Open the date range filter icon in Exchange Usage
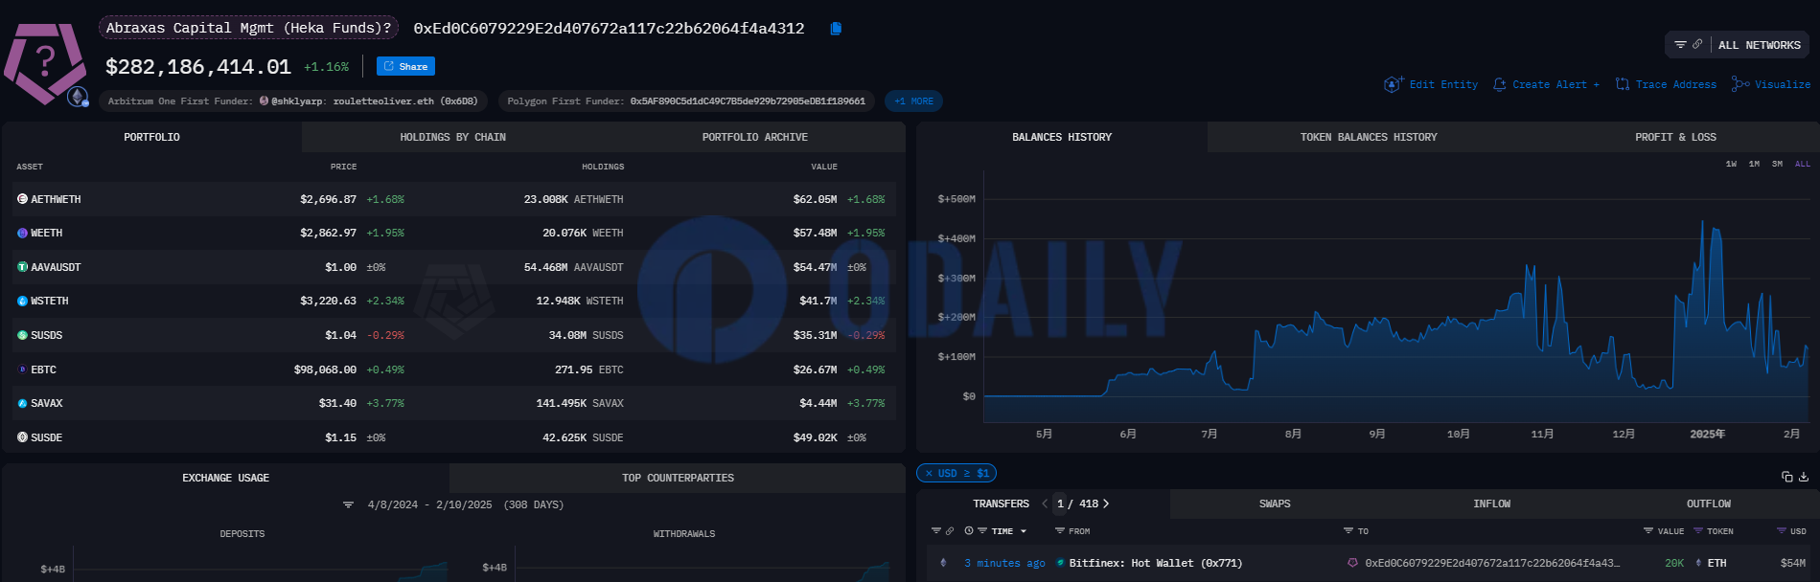1820x582 pixels. (x=348, y=505)
